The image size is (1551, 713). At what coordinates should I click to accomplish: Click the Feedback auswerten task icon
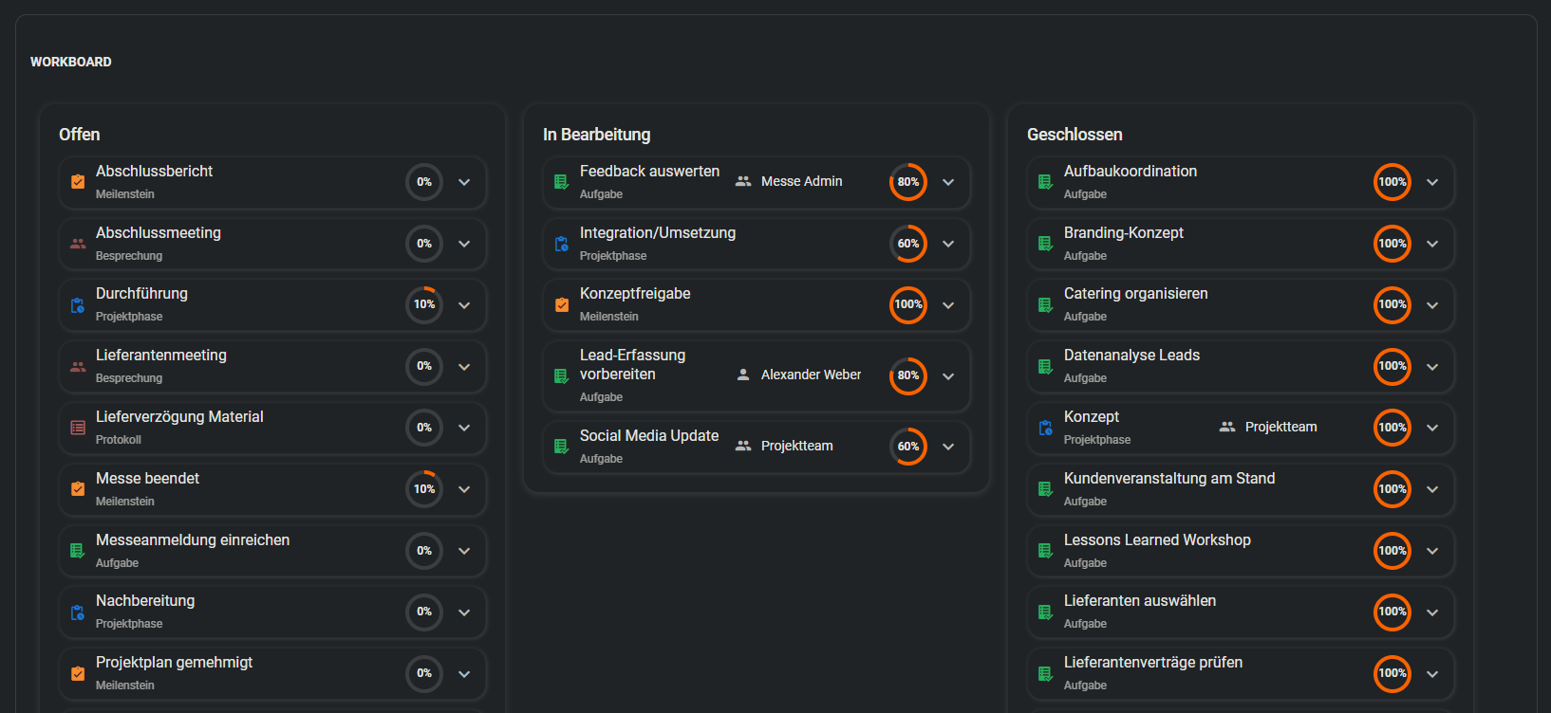point(562,182)
